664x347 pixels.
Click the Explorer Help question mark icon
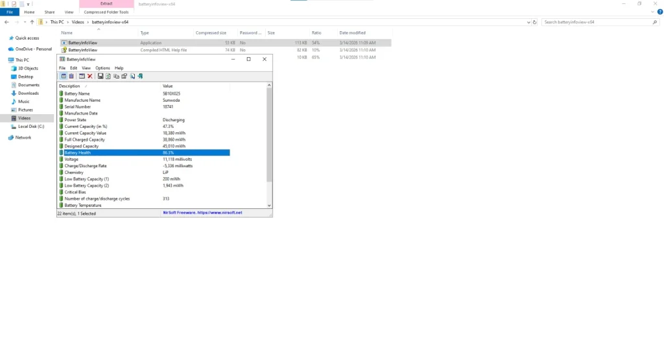tap(659, 12)
